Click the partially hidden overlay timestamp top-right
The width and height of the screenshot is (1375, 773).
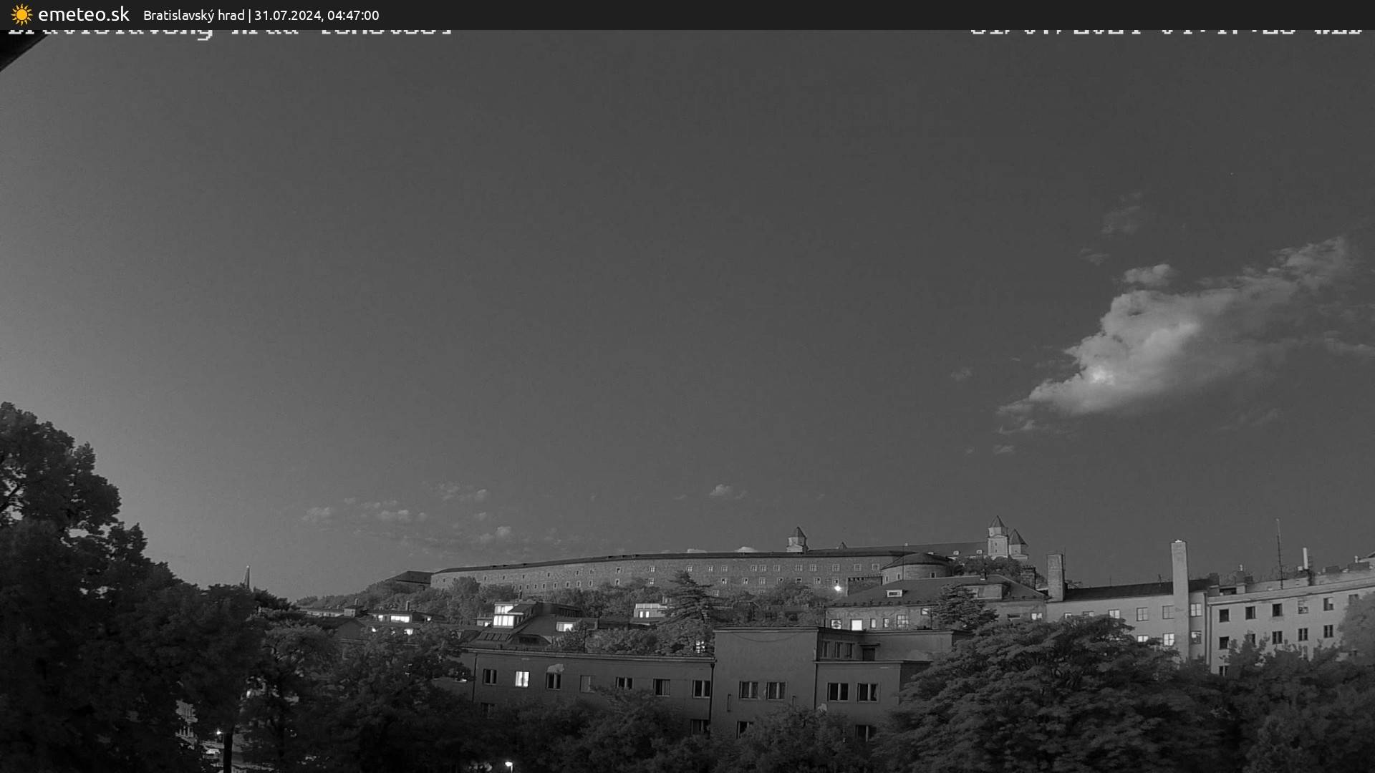pos(1166,31)
